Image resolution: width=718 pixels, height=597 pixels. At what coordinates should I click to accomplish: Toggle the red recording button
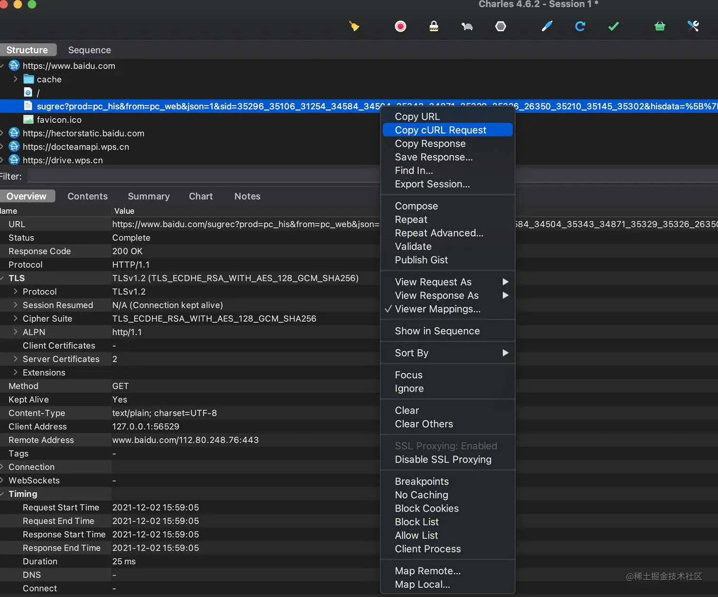[400, 26]
